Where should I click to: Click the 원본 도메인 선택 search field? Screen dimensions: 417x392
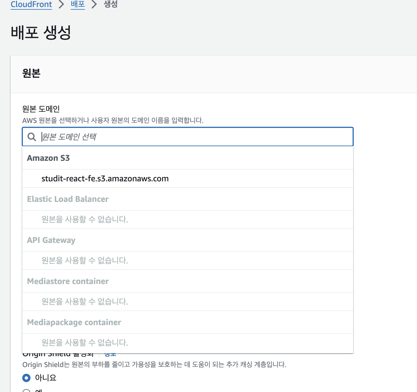click(188, 137)
